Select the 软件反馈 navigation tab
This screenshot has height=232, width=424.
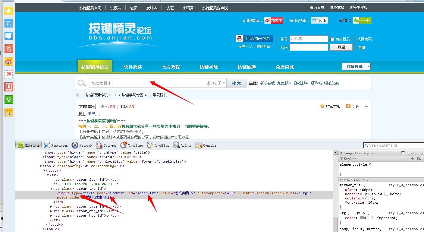(x=133, y=67)
